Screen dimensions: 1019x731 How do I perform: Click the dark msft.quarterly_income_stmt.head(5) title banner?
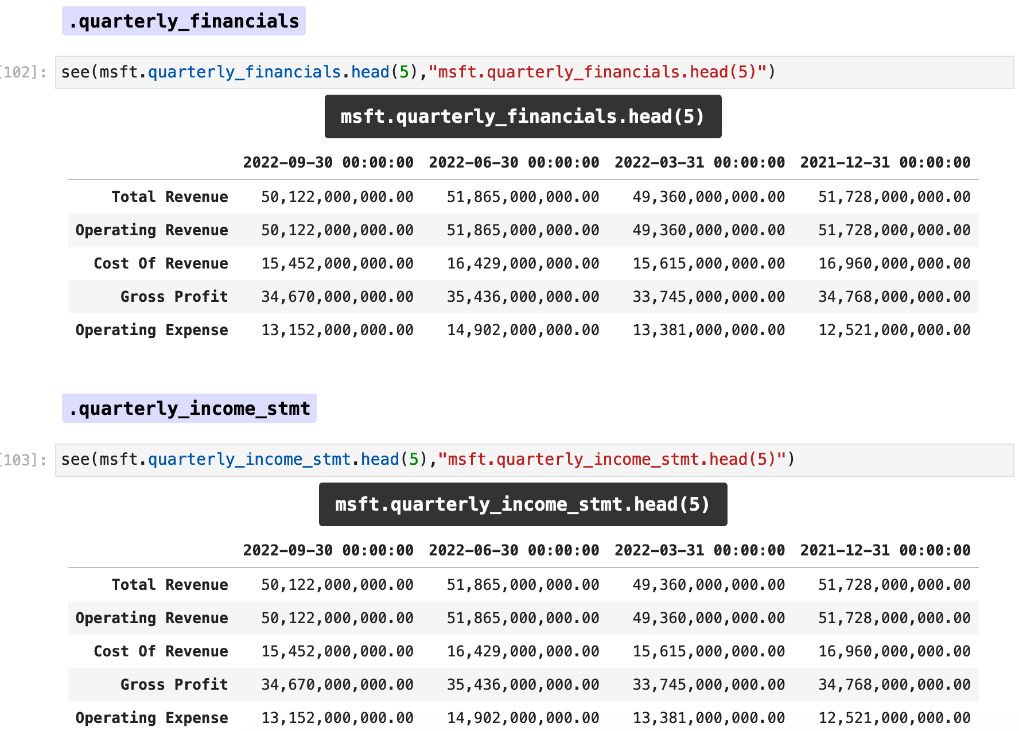(523, 504)
